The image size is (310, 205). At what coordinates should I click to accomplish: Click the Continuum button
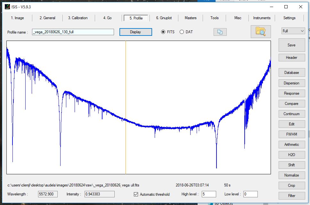tap(291, 114)
